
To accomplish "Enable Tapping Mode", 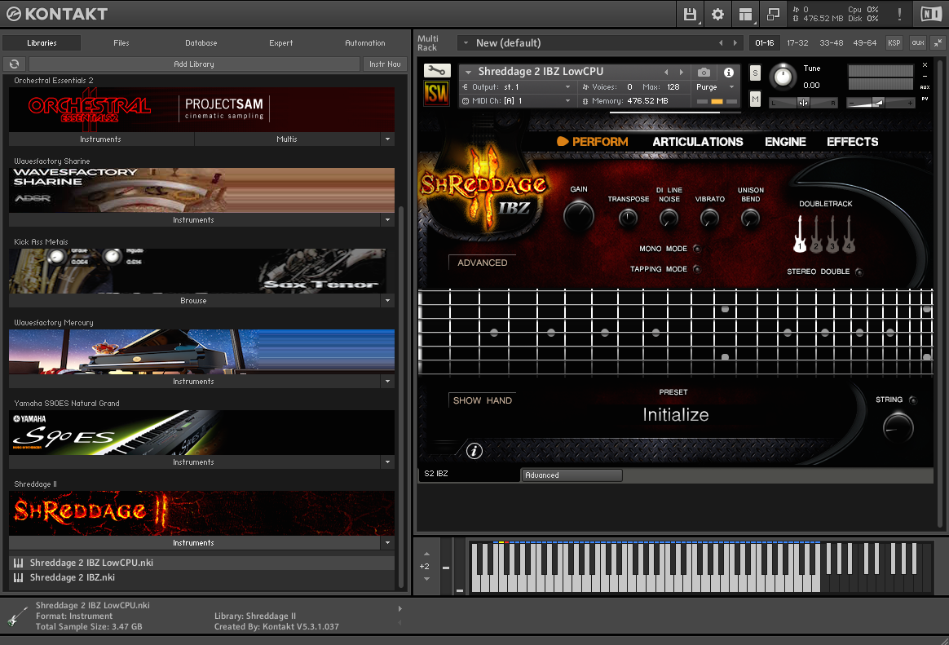I will 696,269.
